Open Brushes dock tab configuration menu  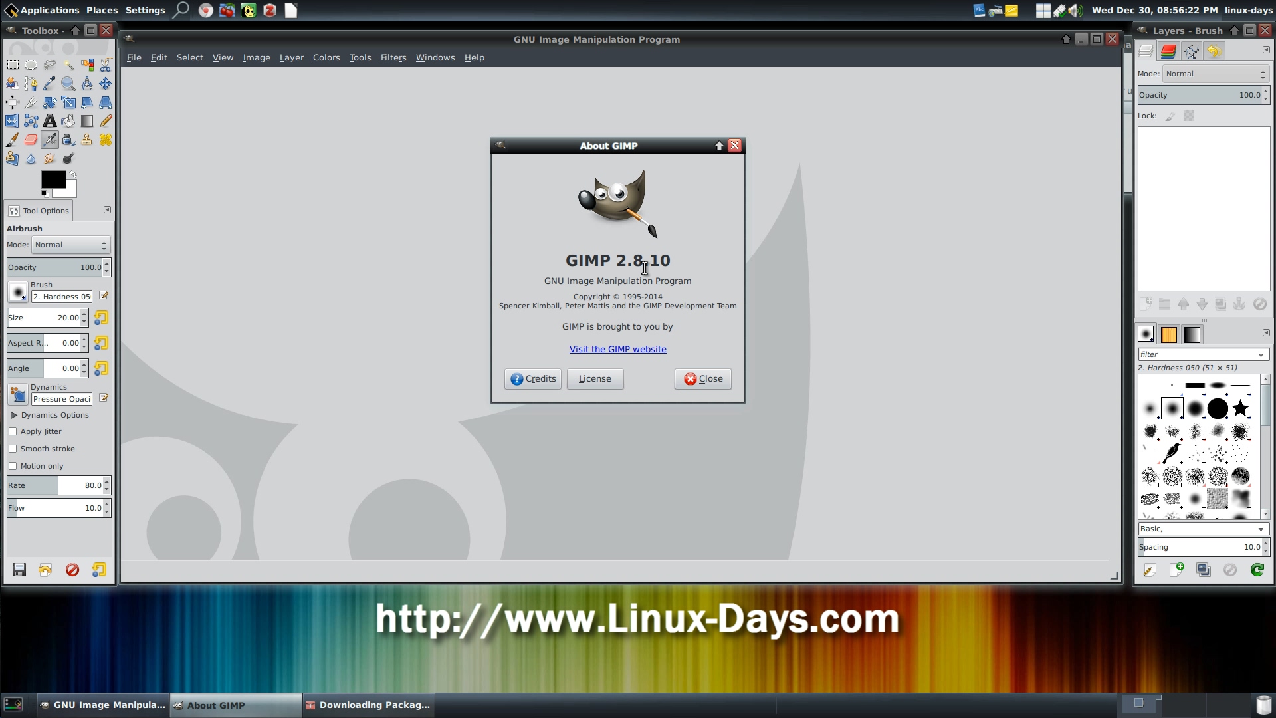(1266, 333)
